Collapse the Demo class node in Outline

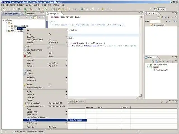click(x=147, y=67)
